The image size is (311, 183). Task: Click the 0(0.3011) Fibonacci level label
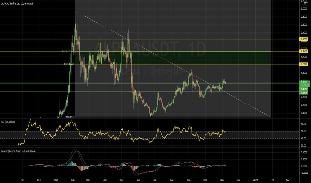[x=70, y=117]
